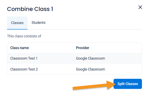Click Google Classroom provider for Classroom Test 2

coord(90,69)
